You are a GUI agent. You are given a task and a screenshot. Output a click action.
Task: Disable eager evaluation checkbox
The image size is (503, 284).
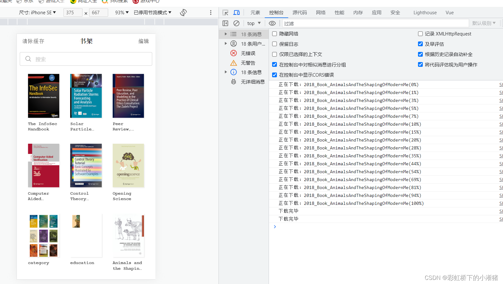420,44
